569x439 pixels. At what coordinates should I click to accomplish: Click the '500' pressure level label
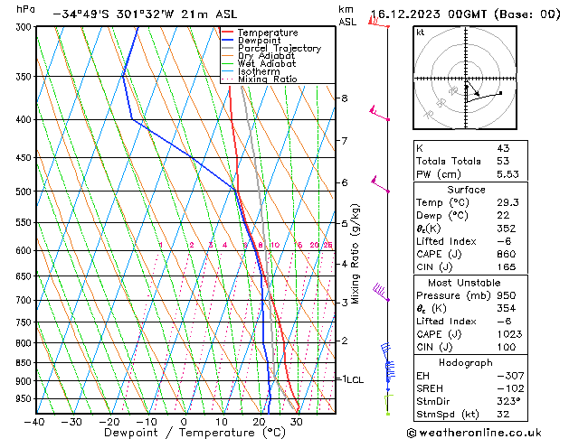(x=25, y=191)
